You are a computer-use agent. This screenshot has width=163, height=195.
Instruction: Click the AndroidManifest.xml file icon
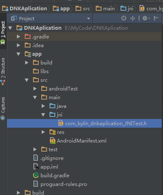click(53, 140)
